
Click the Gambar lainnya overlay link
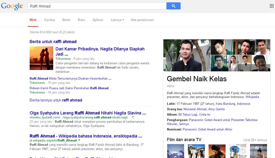pyautogui.click(x=254, y=67)
